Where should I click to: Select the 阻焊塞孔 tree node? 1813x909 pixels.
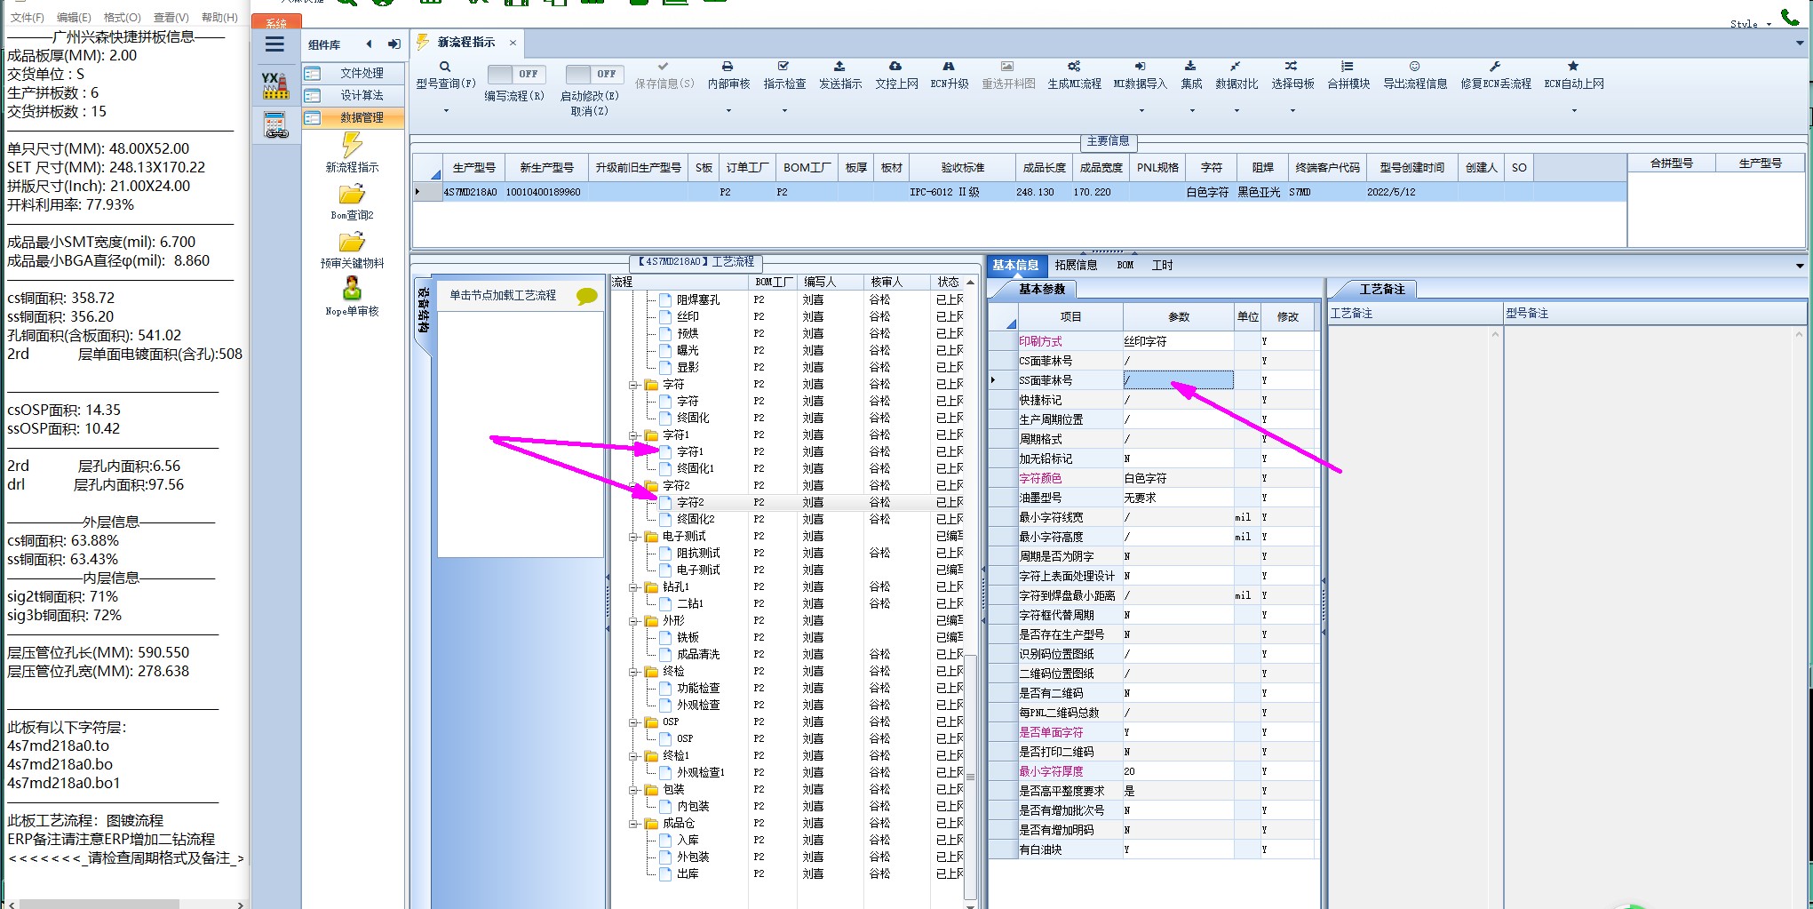[x=698, y=299]
